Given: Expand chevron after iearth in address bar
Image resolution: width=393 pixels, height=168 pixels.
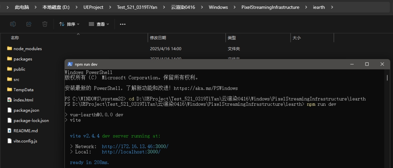Looking at the screenshot, I should [332, 7].
